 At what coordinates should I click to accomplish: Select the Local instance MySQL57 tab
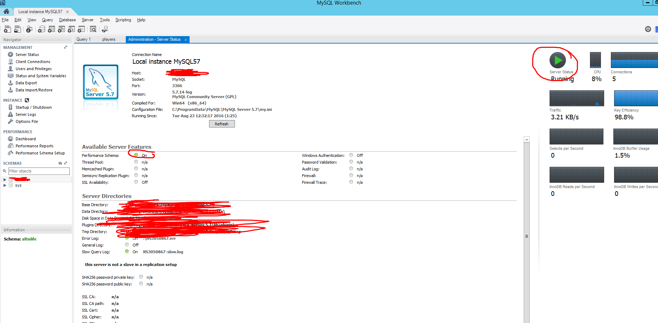pos(40,12)
